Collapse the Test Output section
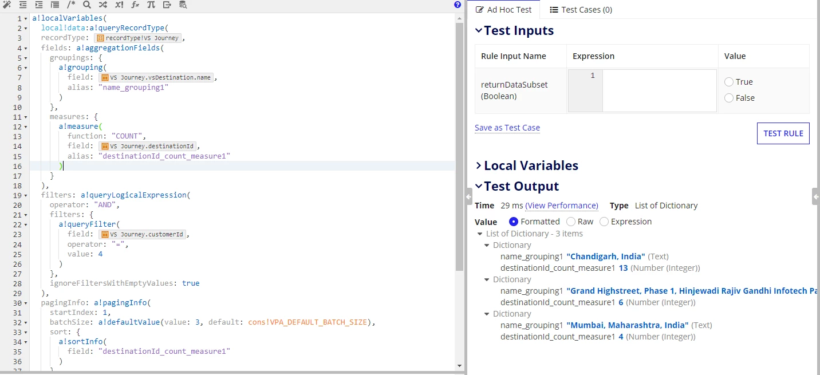 479,187
